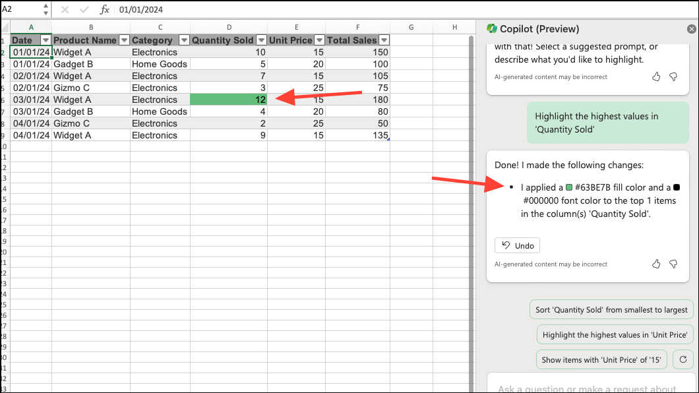Image resolution: width=699 pixels, height=393 pixels.
Task: Click the refresh icon beside the 'Unit Price' suggestion
Action: 683,359
